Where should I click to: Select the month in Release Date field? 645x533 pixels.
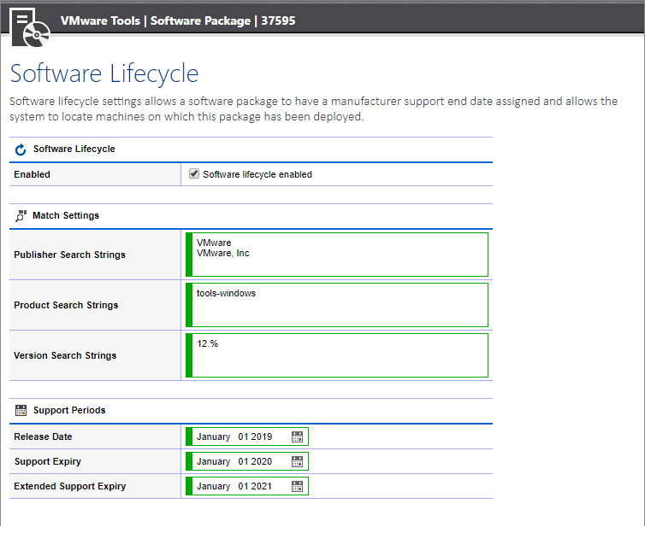click(x=214, y=437)
